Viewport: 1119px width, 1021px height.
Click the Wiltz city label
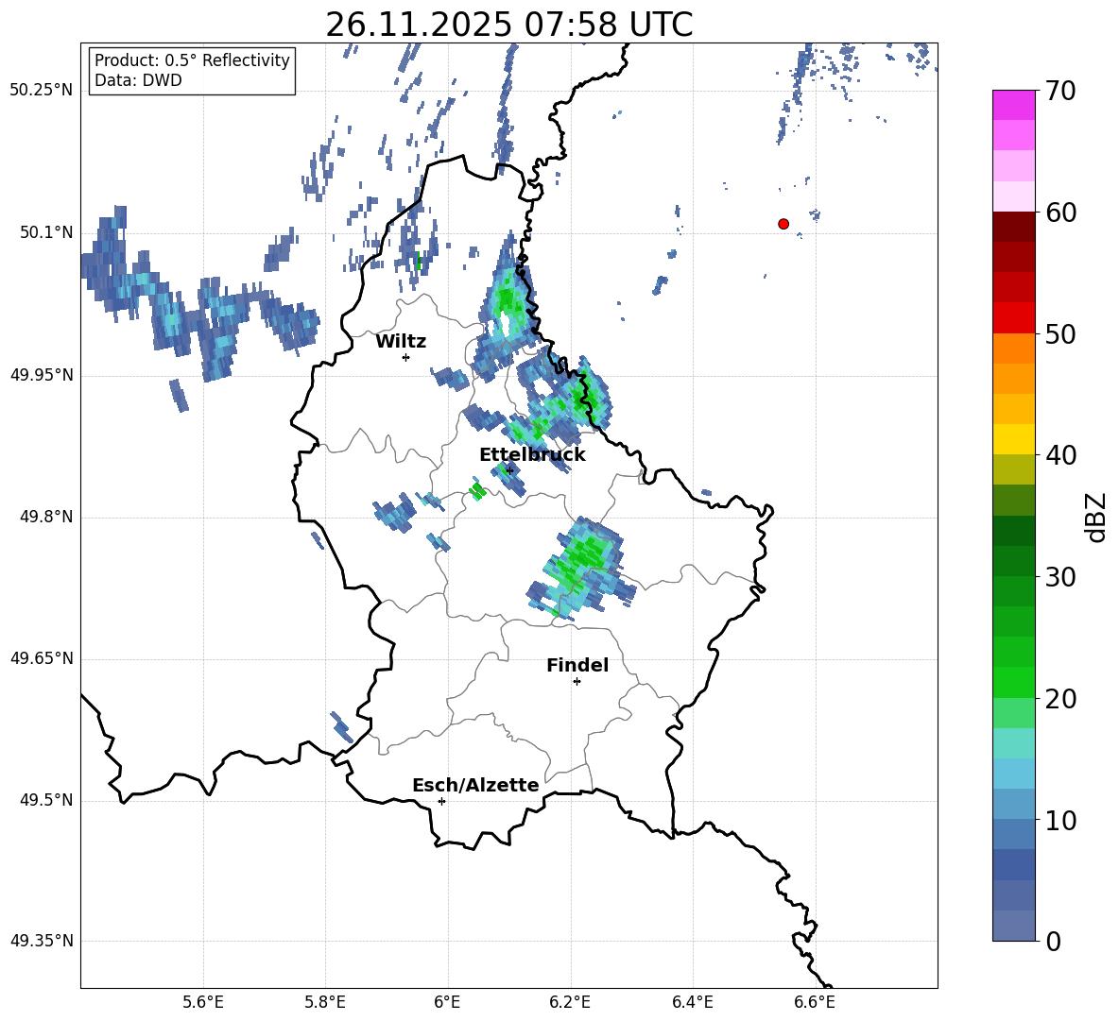pyautogui.click(x=401, y=342)
